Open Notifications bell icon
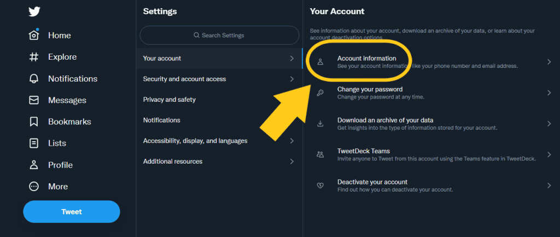This screenshot has width=560, height=237. pyautogui.click(x=34, y=79)
